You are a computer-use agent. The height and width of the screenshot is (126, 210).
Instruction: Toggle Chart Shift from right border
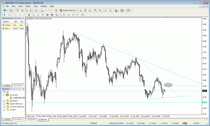coord(111,10)
